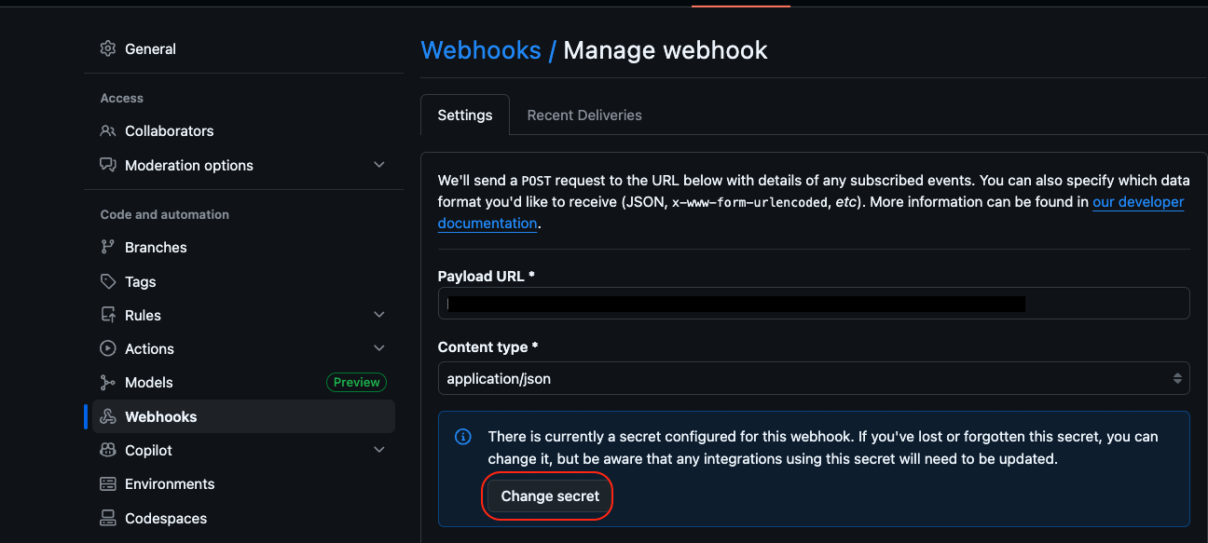1208x543 pixels.
Task: Open the developer documentation link
Action: (x=1137, y=202)
